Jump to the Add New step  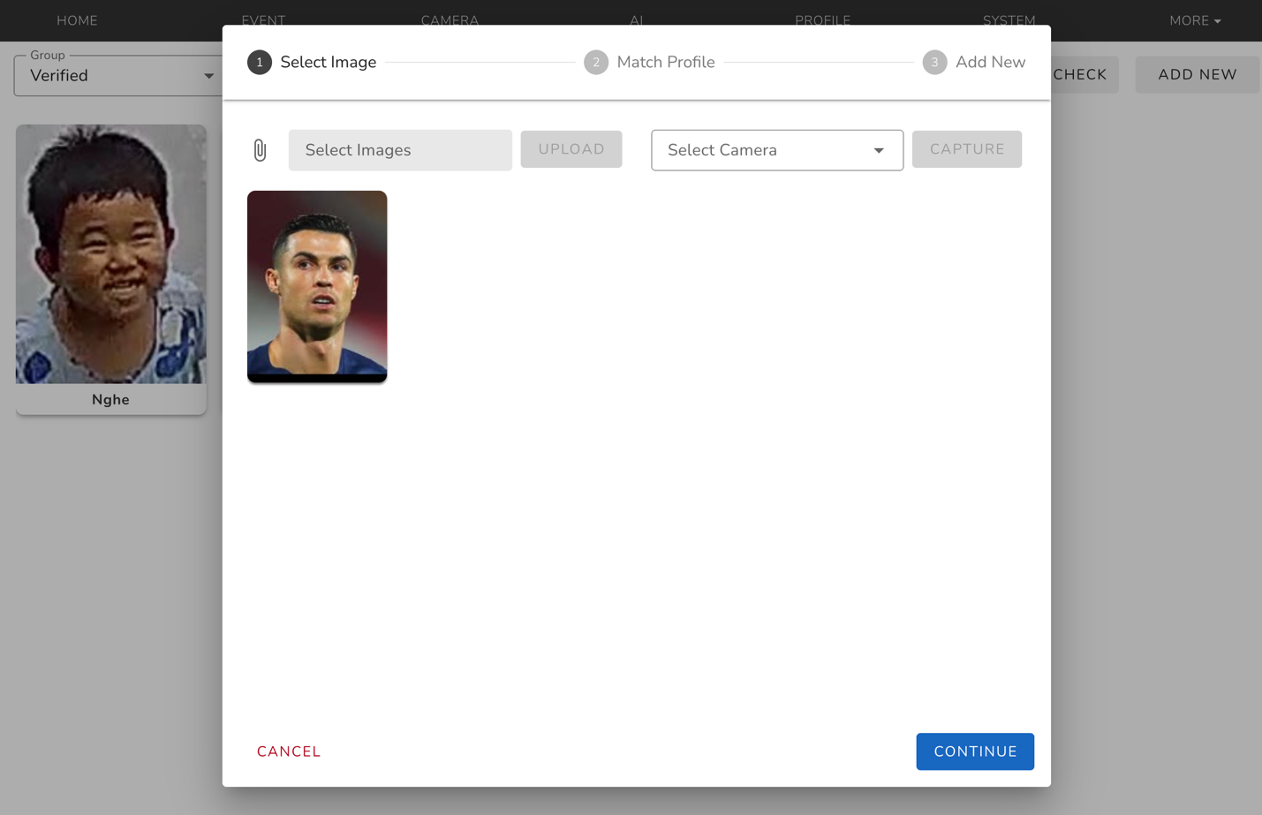pyautogui.click(x=990, y=63)
